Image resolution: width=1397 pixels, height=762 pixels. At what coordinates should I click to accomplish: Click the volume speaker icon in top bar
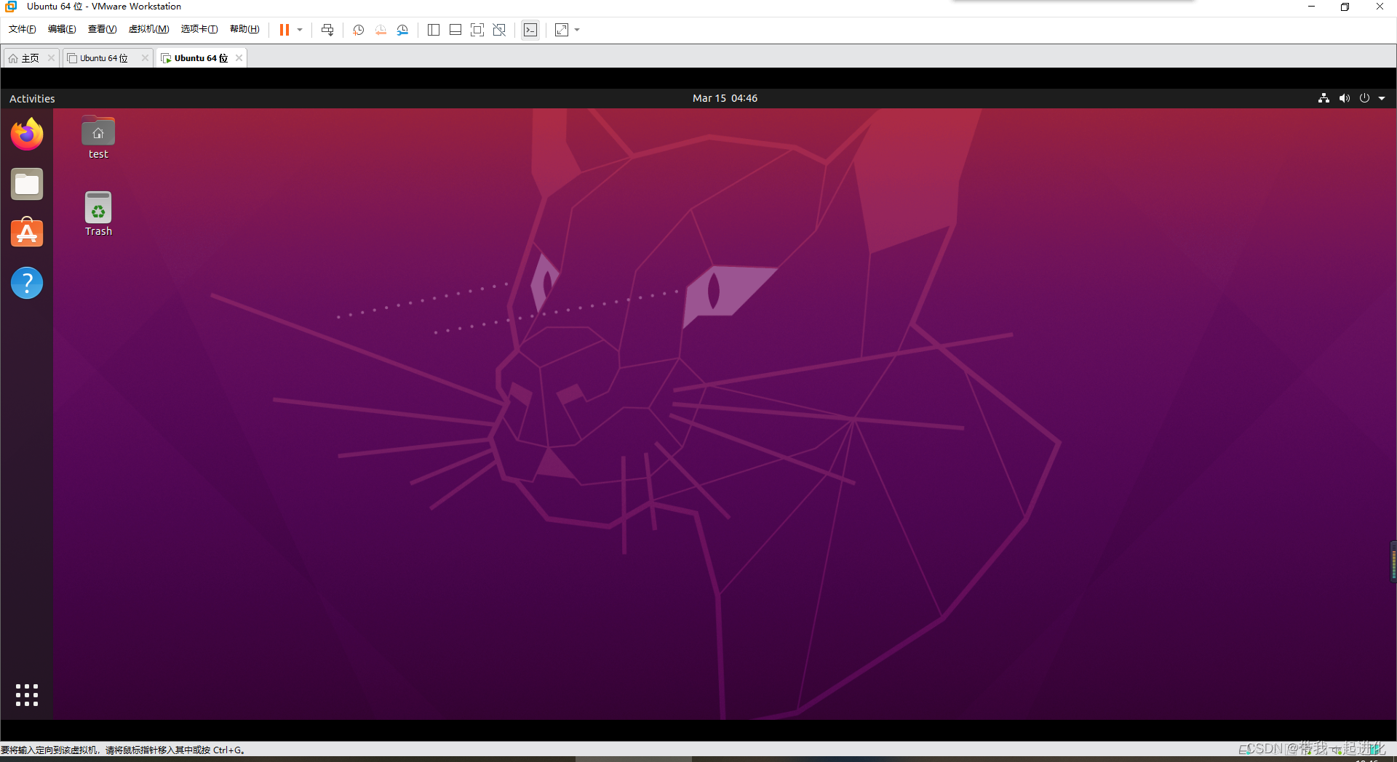(1344, 98)
